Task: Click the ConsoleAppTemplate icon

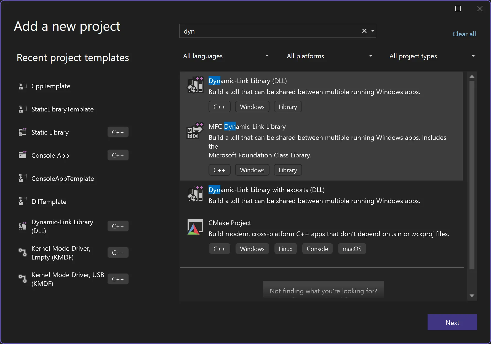Action: click(23, 178)
